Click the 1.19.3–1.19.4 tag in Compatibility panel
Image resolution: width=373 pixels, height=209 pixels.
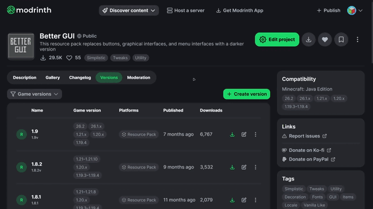(296, 107)
